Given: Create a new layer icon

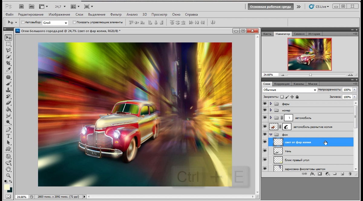Looking at the screenshot, I should pyautogui.click(x=342, y=174).
